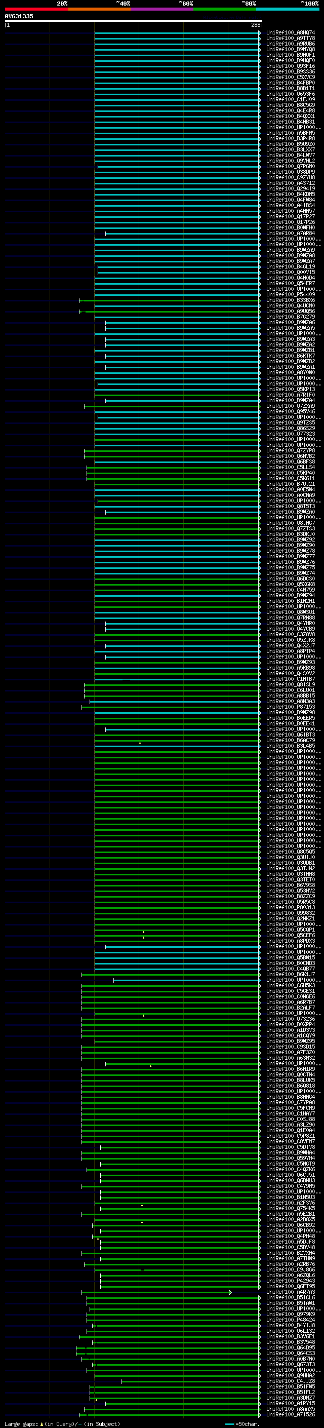
Task: Open hit UniRef100_Q7PGM0
Action: coord(291,166)
